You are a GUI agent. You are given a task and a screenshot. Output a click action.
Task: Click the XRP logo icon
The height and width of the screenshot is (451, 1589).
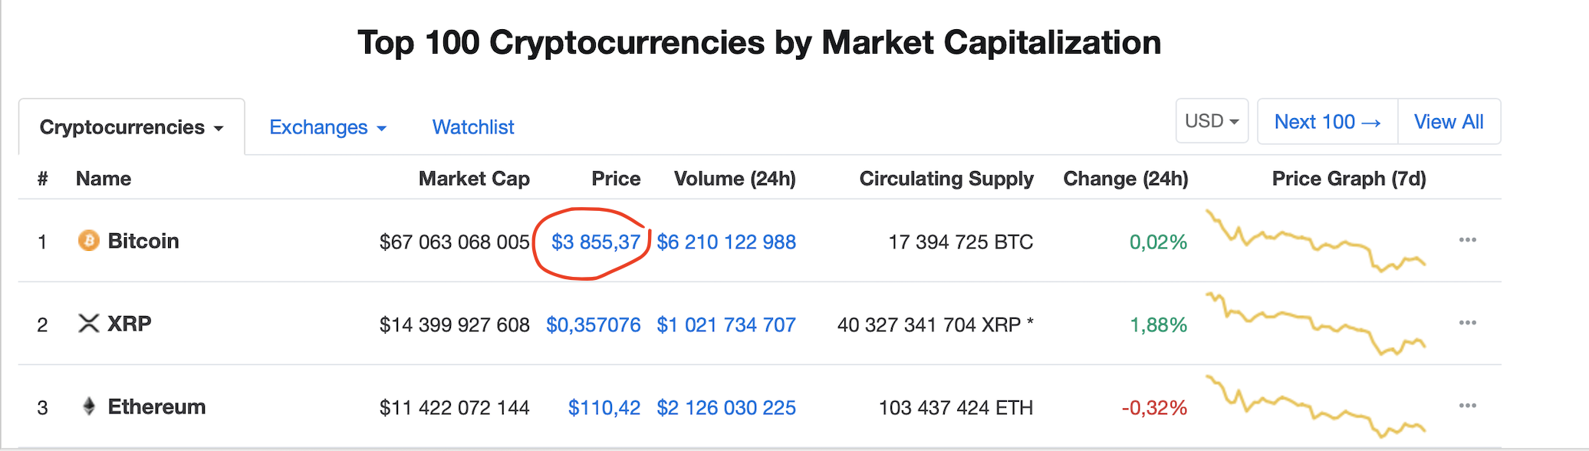click(89, 324)
